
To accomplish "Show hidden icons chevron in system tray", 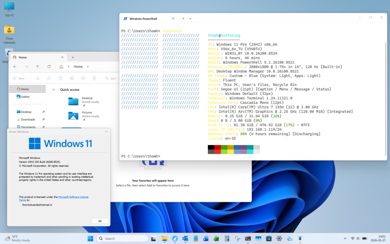I will (x=345, y=239).
